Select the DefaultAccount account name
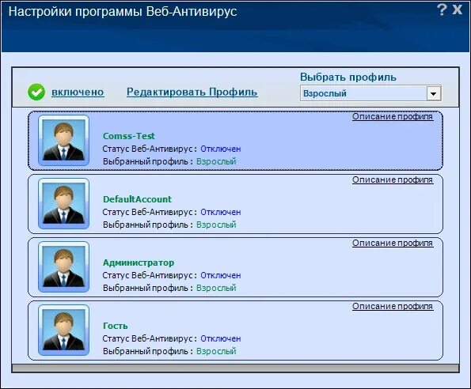 pos(137,199)
